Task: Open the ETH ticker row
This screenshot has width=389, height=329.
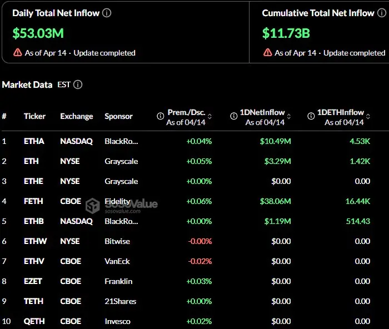Action: click(31, 161)
